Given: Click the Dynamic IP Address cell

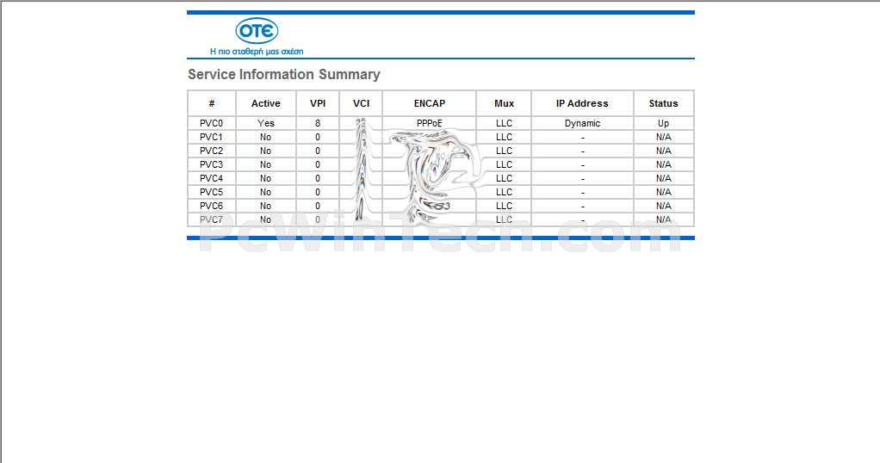Looking at the screenshot, I should point(582,123).
